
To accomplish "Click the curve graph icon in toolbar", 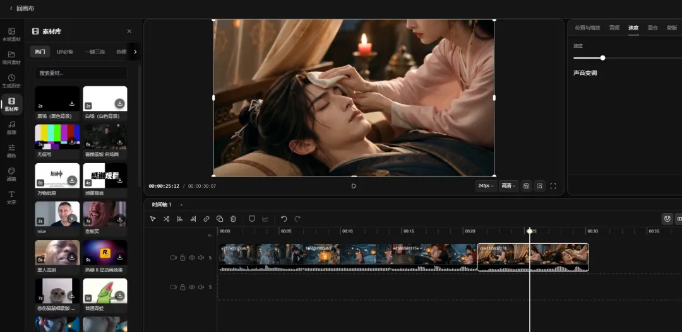I will (265, 219).
